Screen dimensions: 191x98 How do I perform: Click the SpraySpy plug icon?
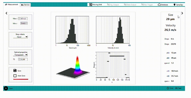[175, 5]
